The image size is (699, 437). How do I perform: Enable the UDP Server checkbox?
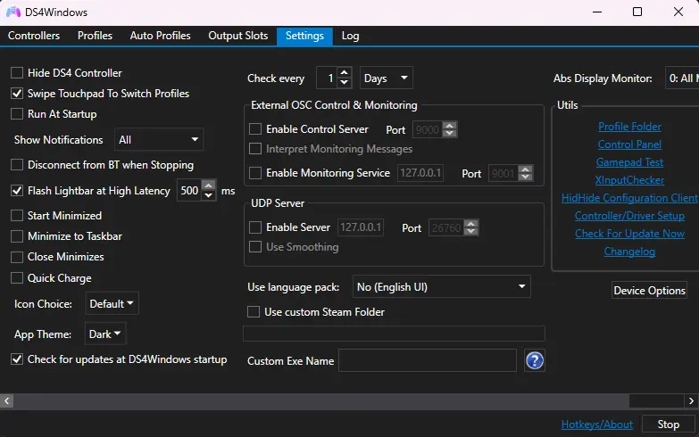click(255, 227)
